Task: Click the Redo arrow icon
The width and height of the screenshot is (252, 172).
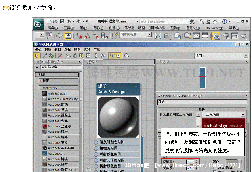Action: pyautogui.click(x=78, y=21)
